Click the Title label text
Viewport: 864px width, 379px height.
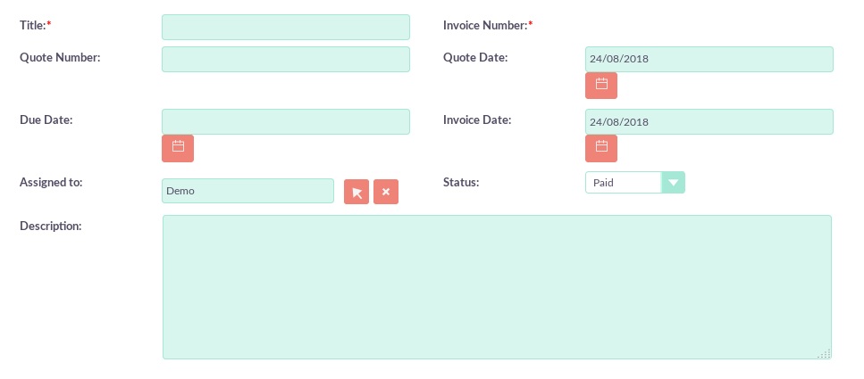point(34,25)
